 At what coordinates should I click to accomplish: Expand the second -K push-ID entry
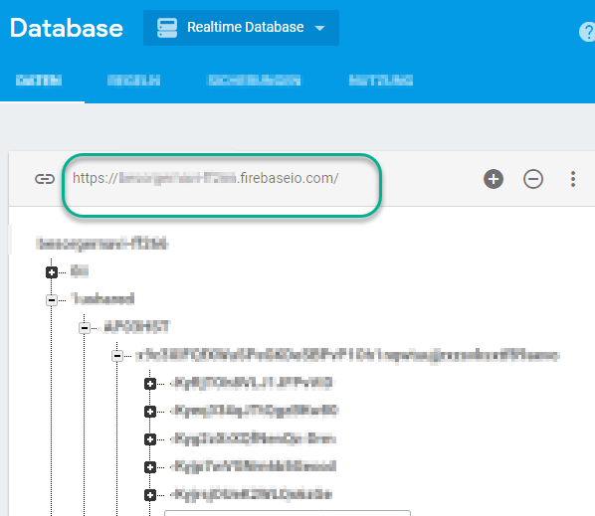pos(150,412)
